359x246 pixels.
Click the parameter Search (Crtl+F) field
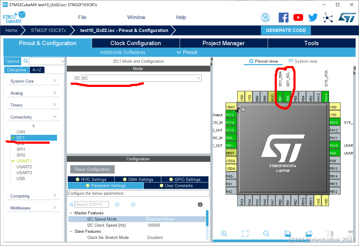pyautogui.click(x=92, y=205)
